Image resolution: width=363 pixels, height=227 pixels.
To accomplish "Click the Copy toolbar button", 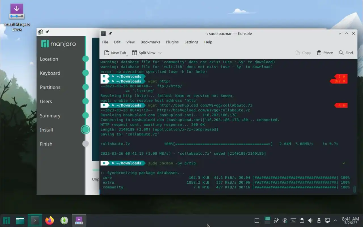I will click(x=303, y=53).
